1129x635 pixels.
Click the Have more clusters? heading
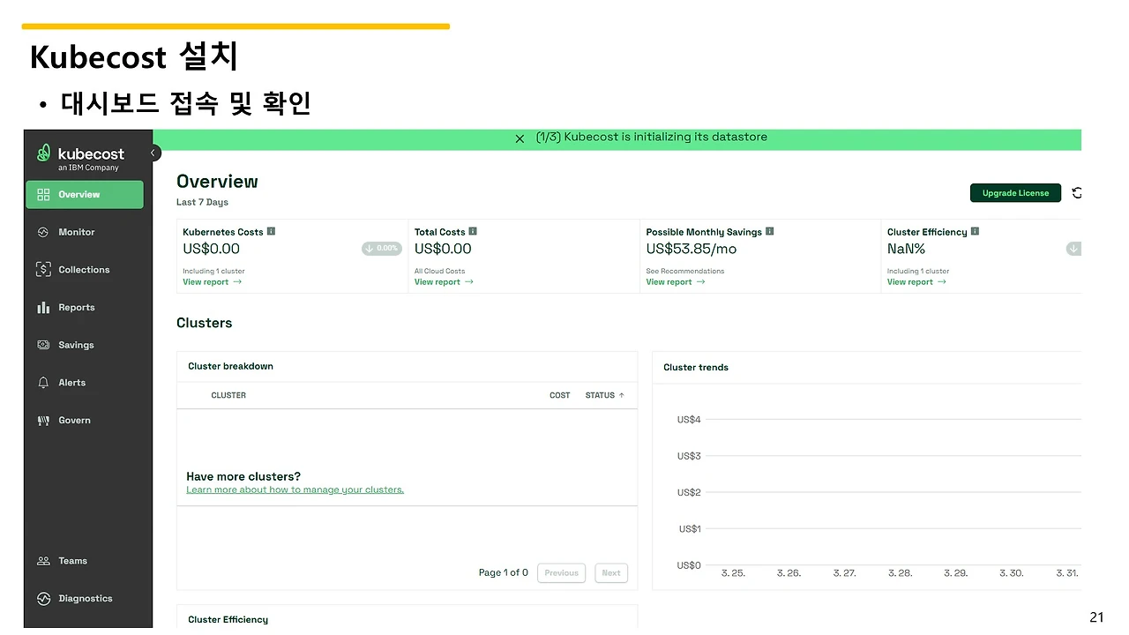click(x=243, y=477)
